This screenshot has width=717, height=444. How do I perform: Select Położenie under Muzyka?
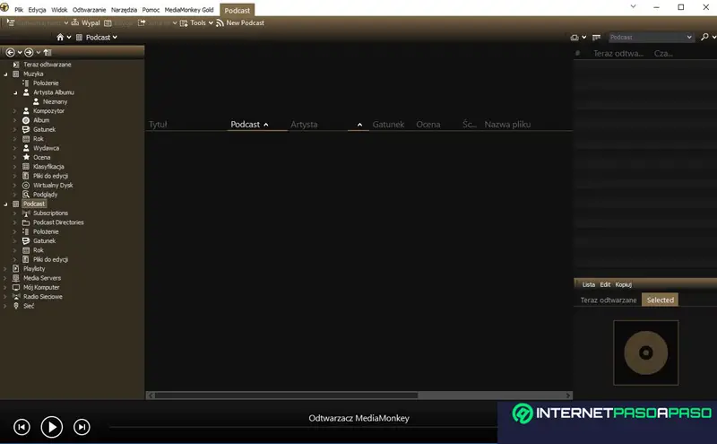pyautogui.click(x=46, y=83)
